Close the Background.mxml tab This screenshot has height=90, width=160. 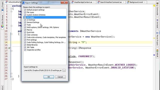144,2
